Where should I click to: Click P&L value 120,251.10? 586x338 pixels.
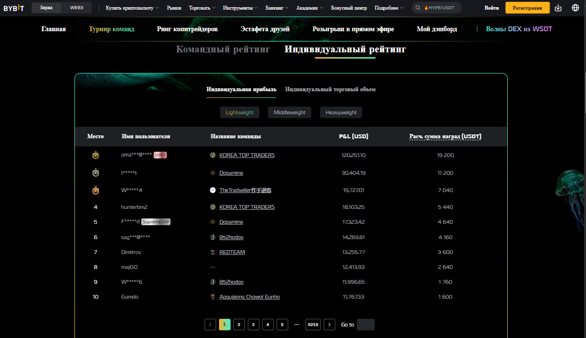(x=354, y=155)
